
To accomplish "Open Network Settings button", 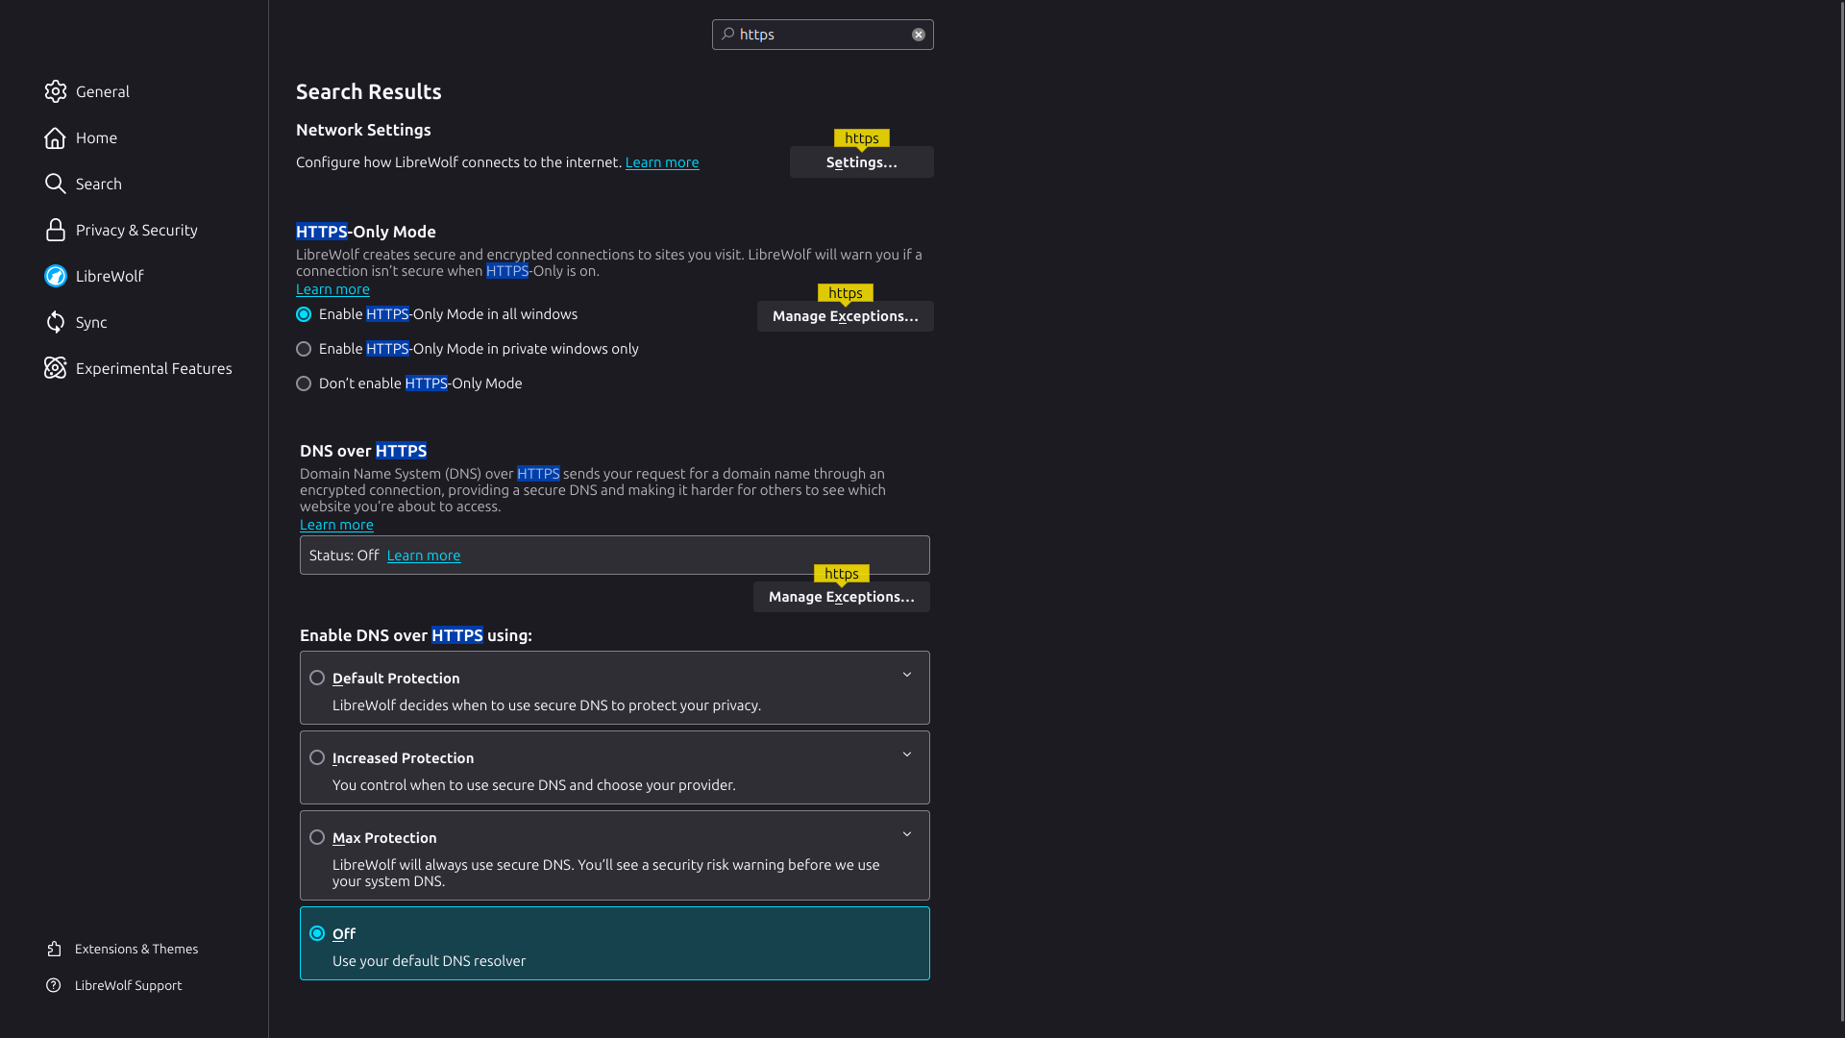I will 861,162.
